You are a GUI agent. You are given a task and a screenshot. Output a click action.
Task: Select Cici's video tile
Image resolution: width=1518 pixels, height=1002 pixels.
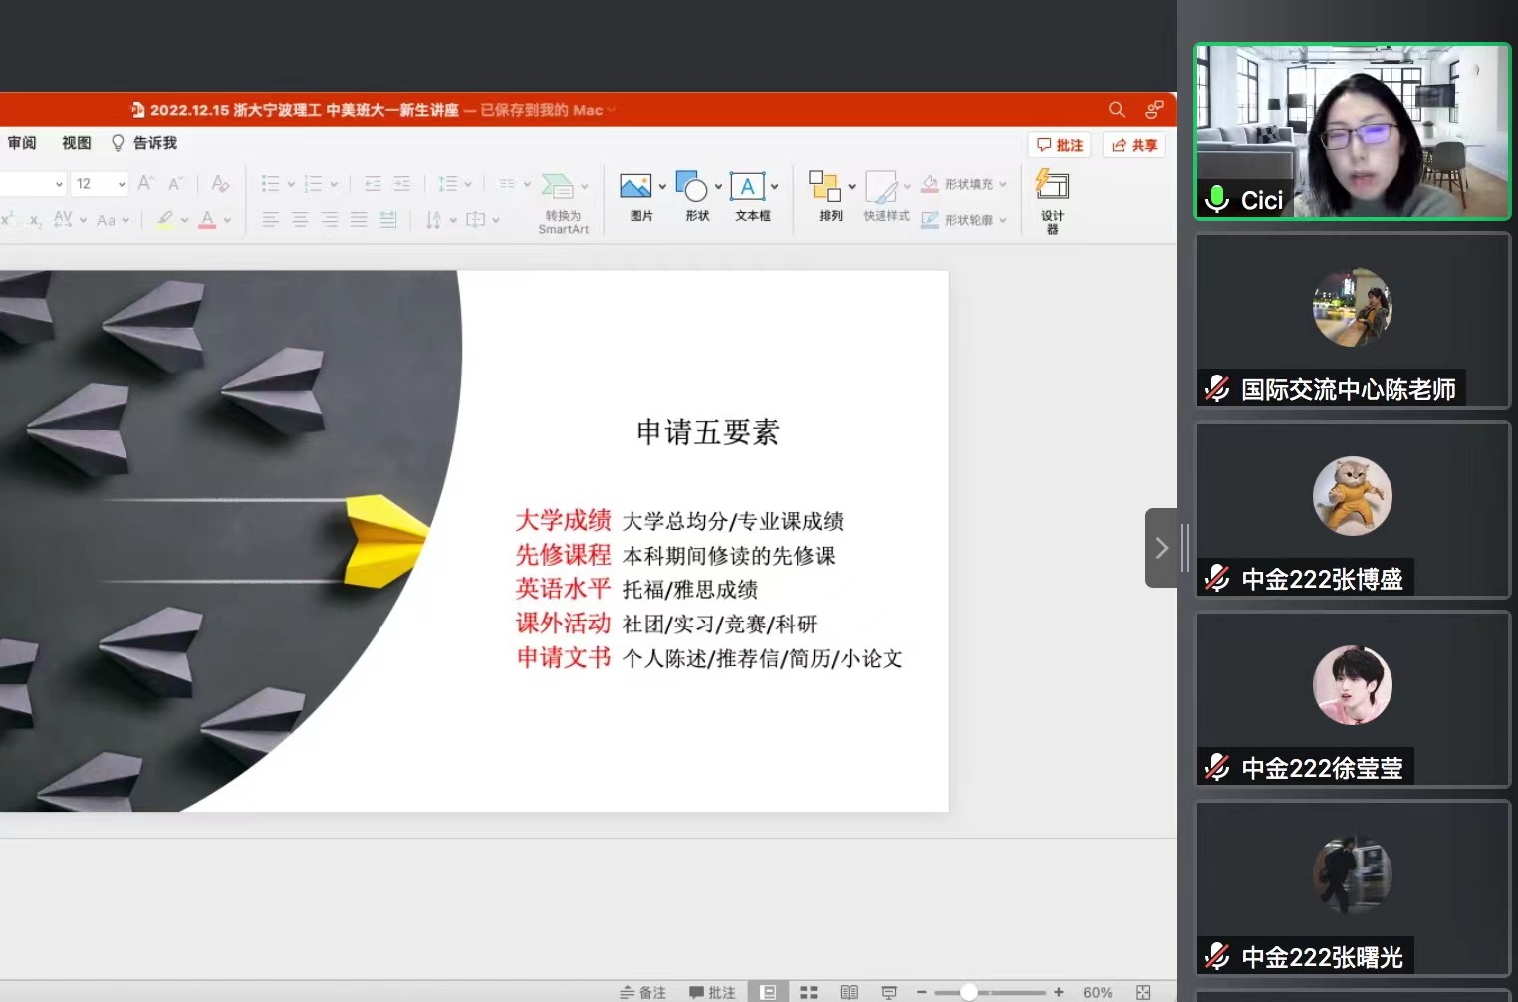point(1352,131)
